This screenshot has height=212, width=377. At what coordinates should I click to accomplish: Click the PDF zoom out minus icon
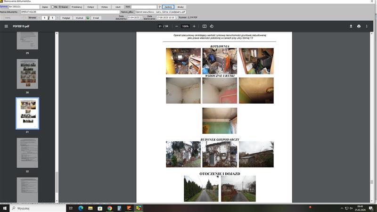coord(176,26)
